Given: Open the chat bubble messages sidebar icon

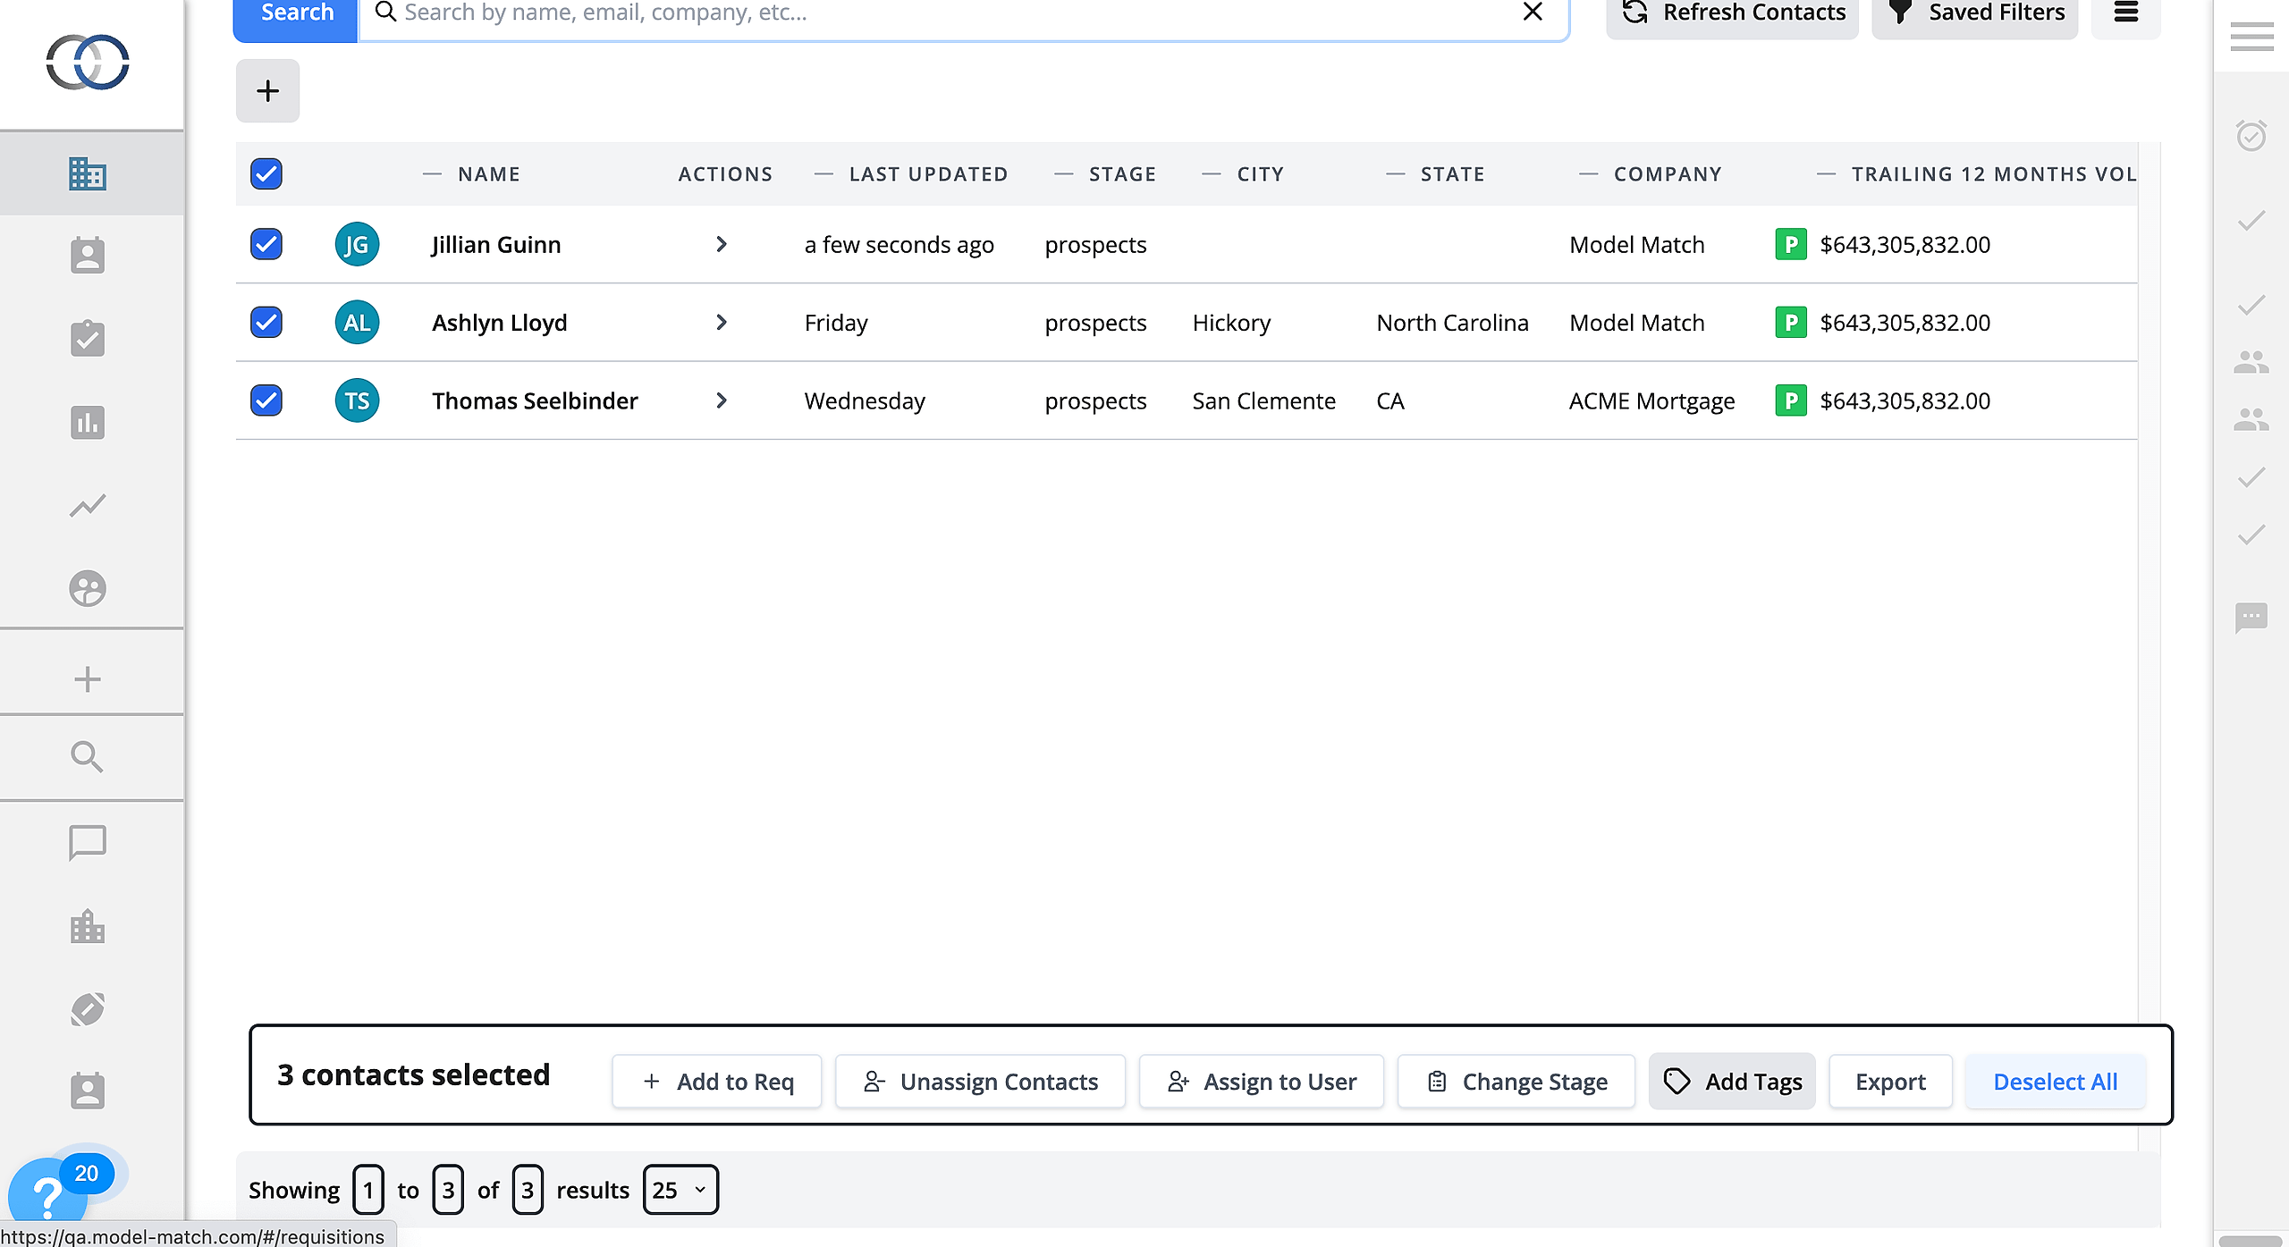Looking at the screenshot, I should (87, 842).
